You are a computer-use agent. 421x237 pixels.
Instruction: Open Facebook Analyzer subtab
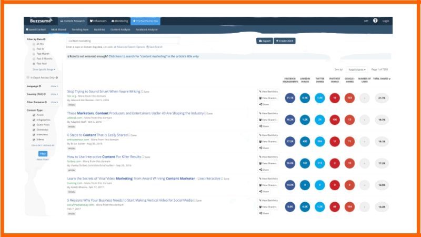[147, 29]
